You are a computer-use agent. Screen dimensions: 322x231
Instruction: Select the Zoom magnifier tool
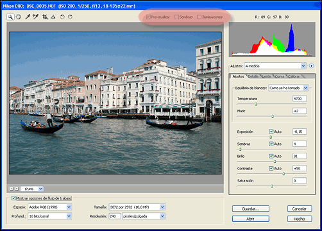pos(10,17)
